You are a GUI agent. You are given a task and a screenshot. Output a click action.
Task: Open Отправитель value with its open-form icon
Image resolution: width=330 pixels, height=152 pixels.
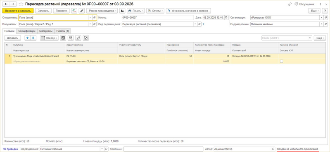[x=95, y=17]
